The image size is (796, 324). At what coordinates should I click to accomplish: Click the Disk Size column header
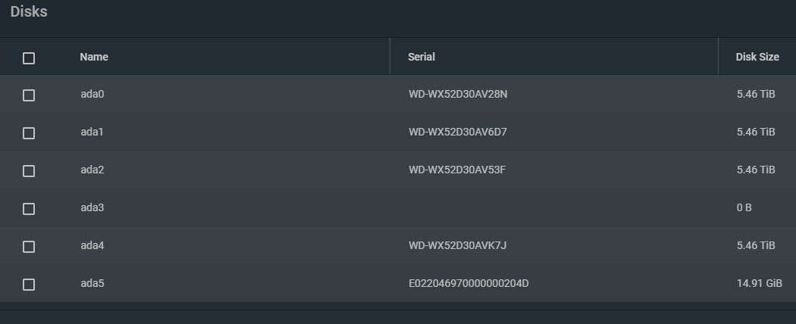[757, 57]
